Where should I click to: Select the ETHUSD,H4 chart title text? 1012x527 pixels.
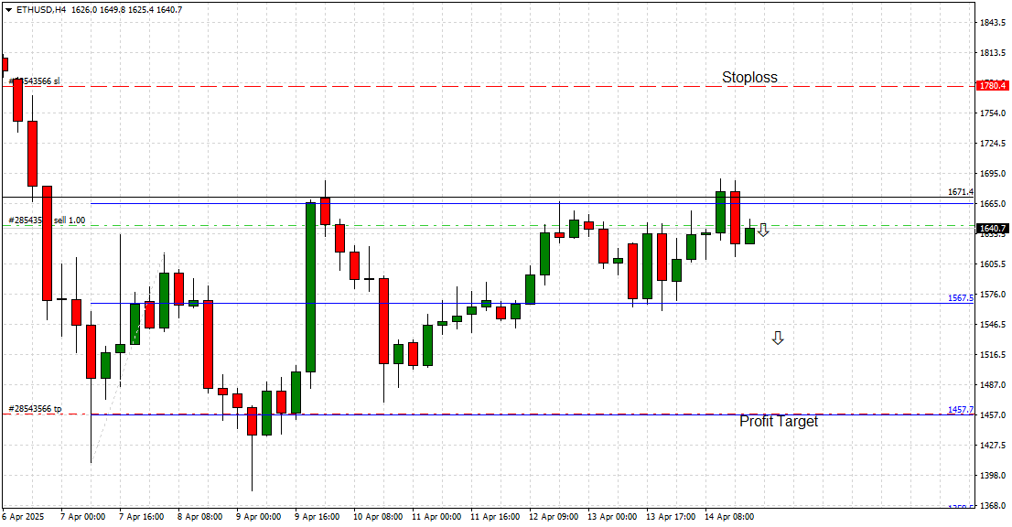tap(41, 10)
